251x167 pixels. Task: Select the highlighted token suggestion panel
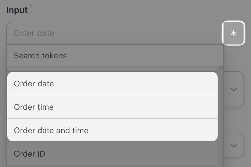[112, 107]
